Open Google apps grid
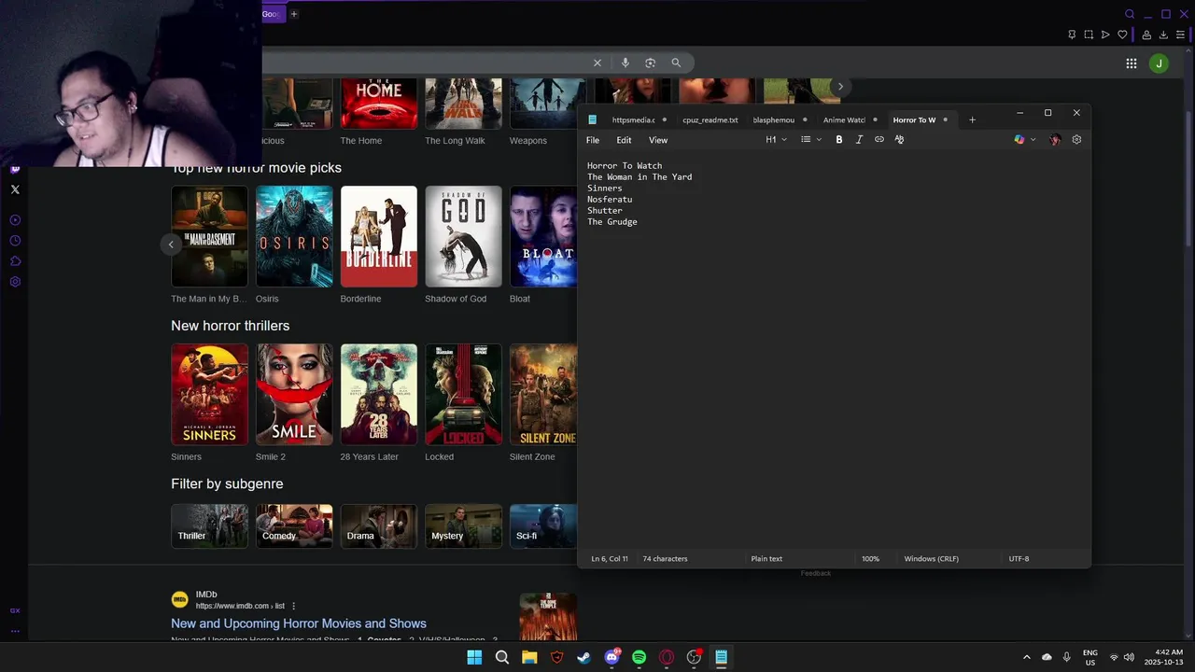The height and width of the screenshot is (672, 1195). [1132, 63]
